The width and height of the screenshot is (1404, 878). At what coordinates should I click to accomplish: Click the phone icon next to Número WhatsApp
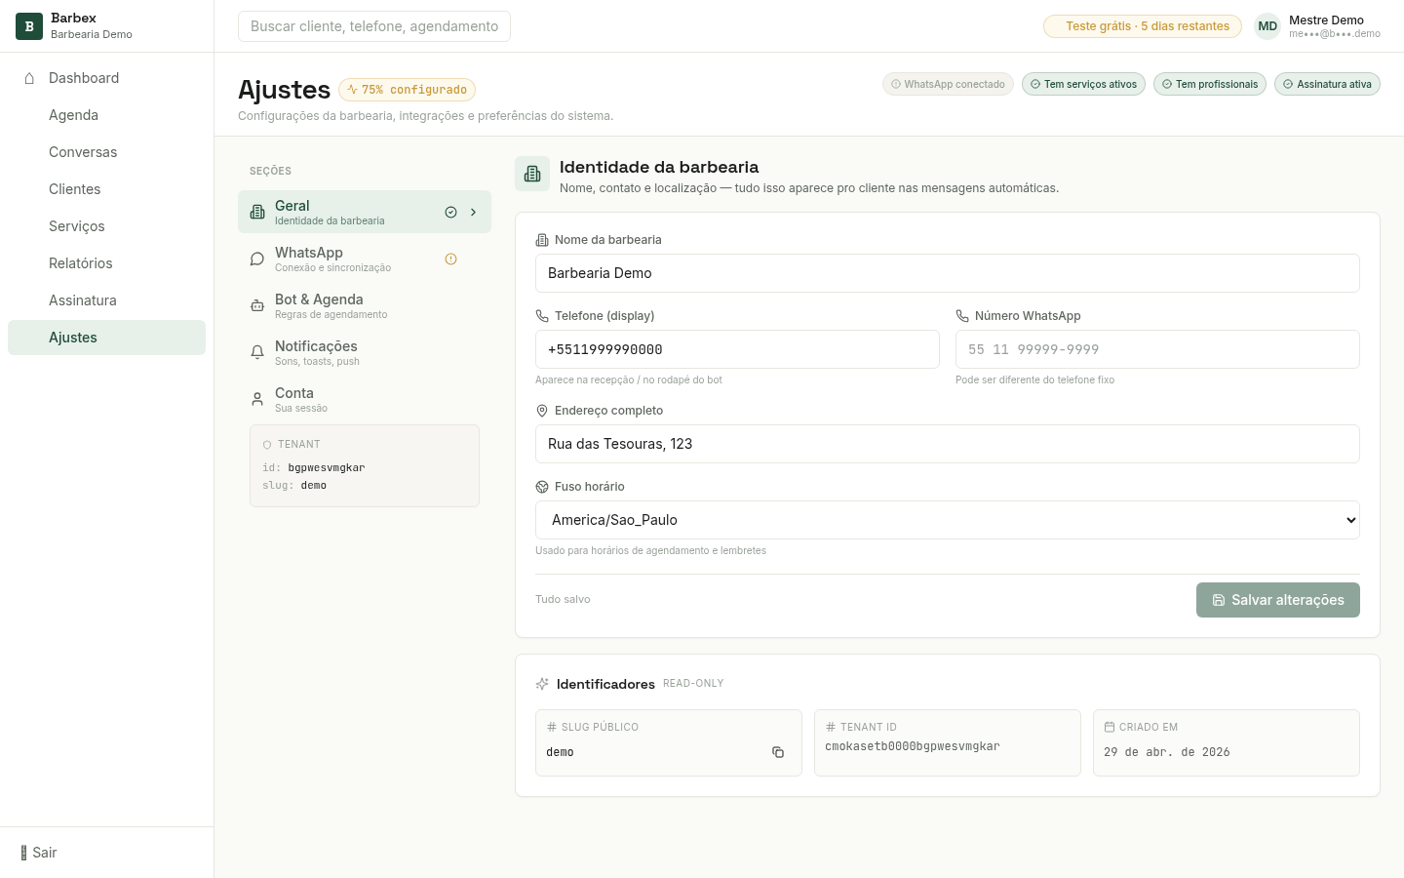[962, 316]
